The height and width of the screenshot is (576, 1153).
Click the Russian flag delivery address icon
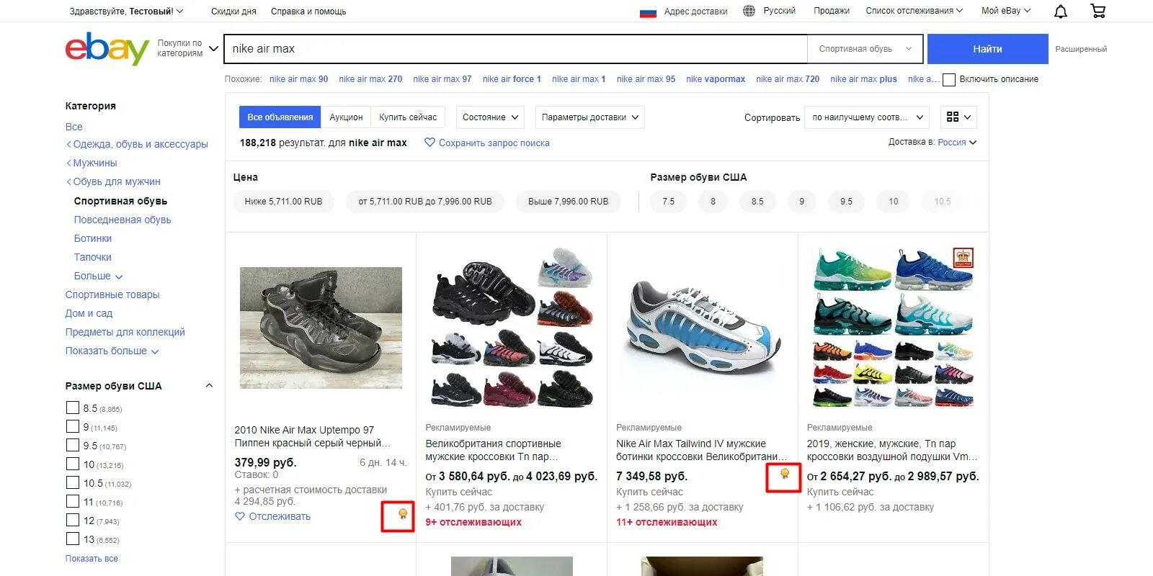[x=648, y=12]
